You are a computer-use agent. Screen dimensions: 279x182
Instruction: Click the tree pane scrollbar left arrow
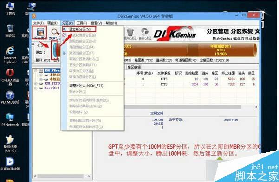click(35, 176)
